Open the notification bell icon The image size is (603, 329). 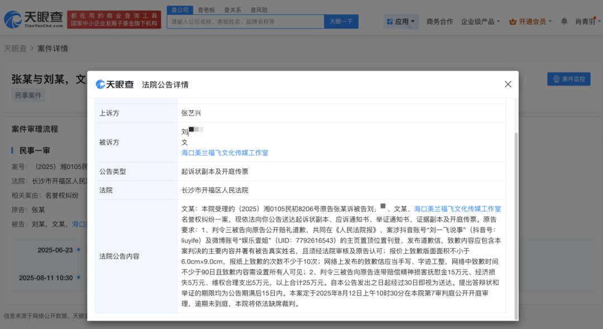click(564, 21)
